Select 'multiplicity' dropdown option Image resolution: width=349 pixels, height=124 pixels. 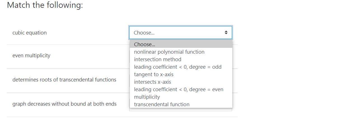coord(147,97)
